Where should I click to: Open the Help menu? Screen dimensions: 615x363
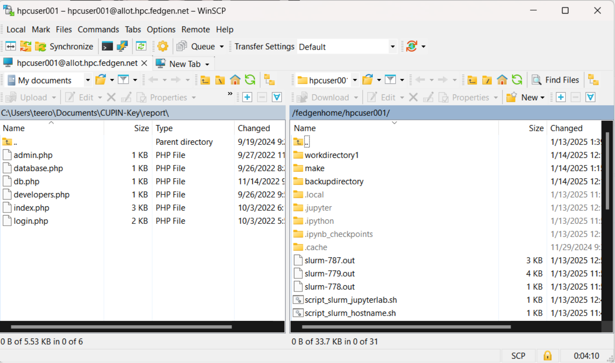click(x=225, y=29)
